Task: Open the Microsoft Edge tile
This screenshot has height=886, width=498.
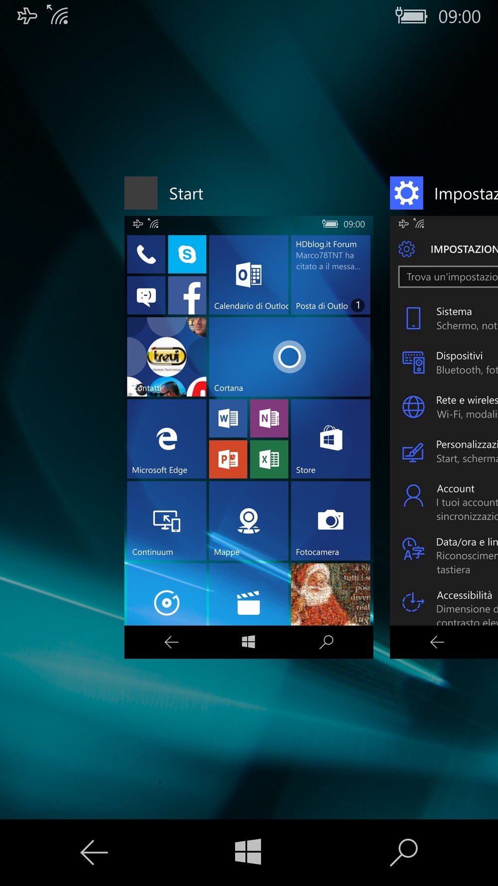Action: (166, 439)
